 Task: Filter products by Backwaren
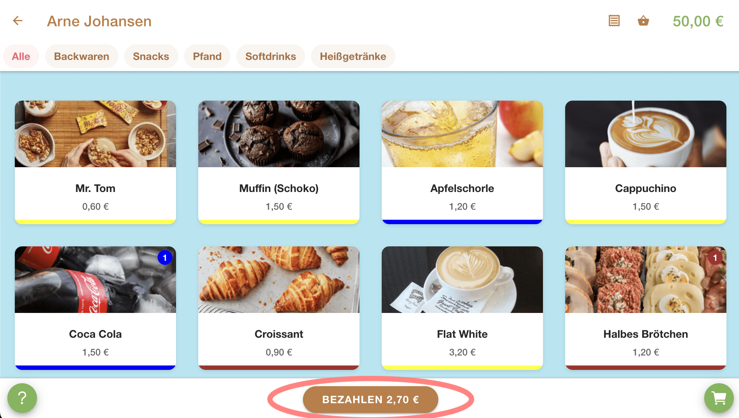(81, 56)
